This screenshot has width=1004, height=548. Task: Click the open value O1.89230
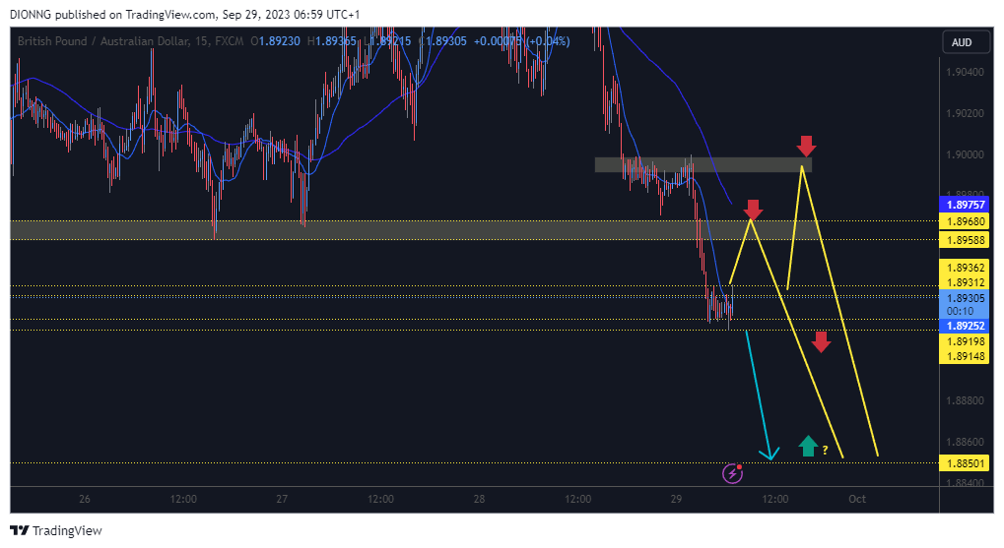coord(275,41)
